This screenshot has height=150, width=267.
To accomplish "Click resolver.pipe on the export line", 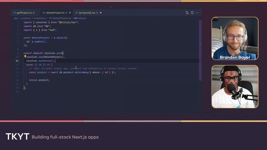I will pos(53,53).
